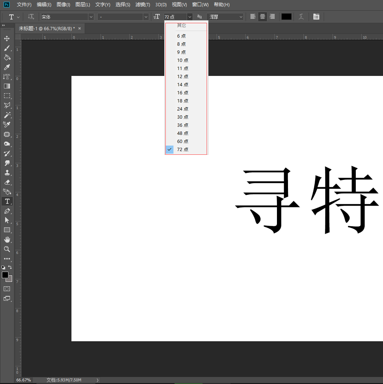383x384 pixels.
Task: Choose 48 点 font size
Action: [x=186, y=133]
